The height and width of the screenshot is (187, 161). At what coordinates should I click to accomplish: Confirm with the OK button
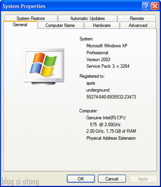coord(81,179)
